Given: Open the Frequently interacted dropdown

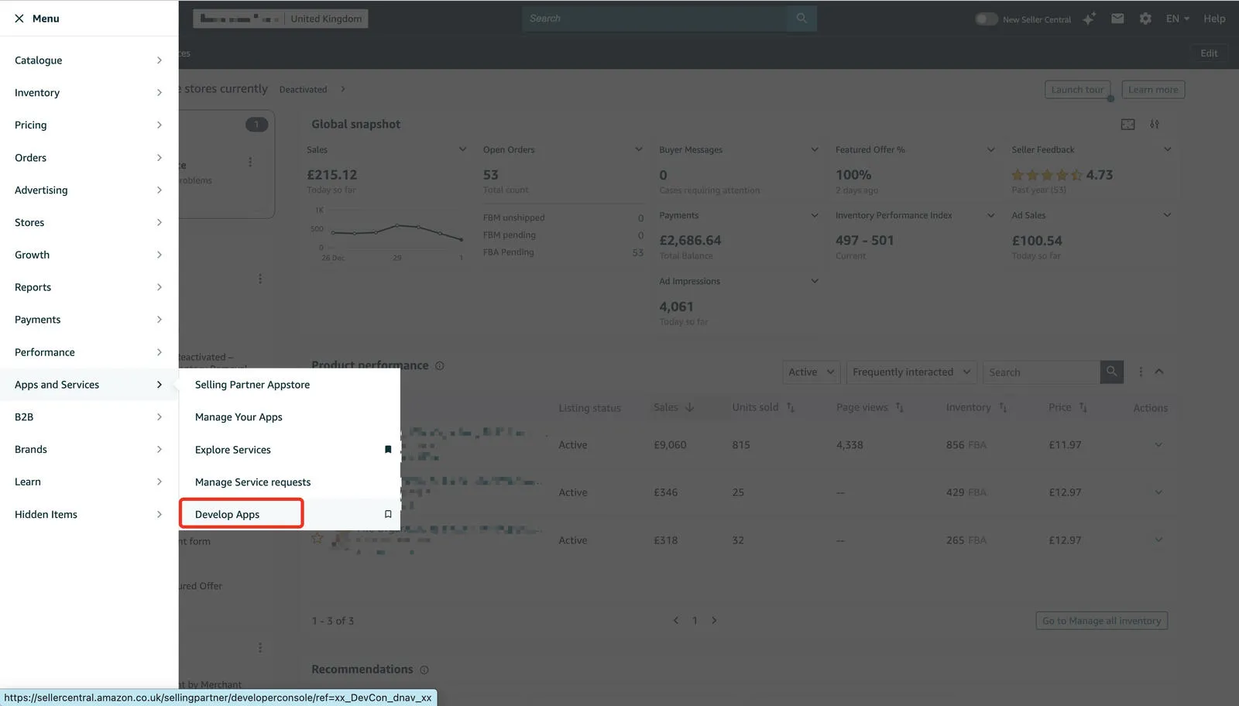Looking at the screenshot, I should (911, 372).
